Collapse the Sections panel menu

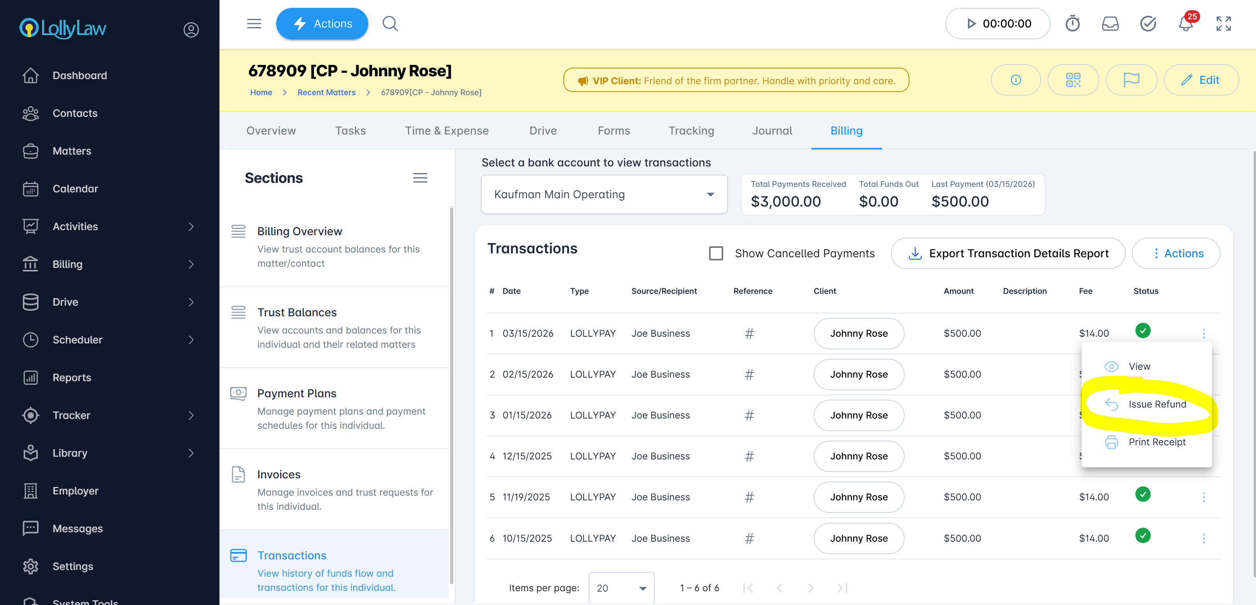pyautogui.click(x=420, y=178)
